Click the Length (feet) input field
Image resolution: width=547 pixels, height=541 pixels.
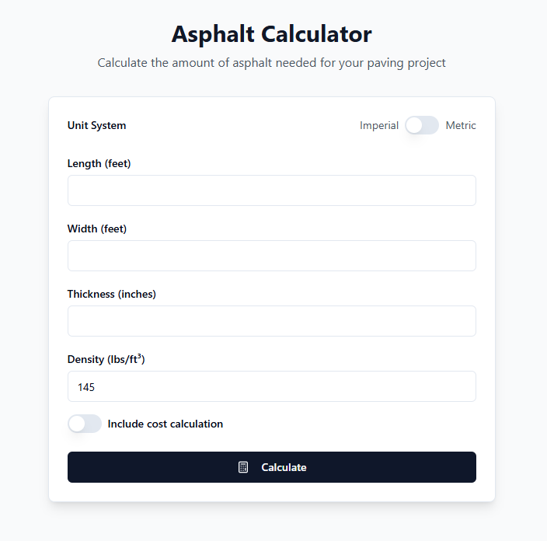coord(271,190)
